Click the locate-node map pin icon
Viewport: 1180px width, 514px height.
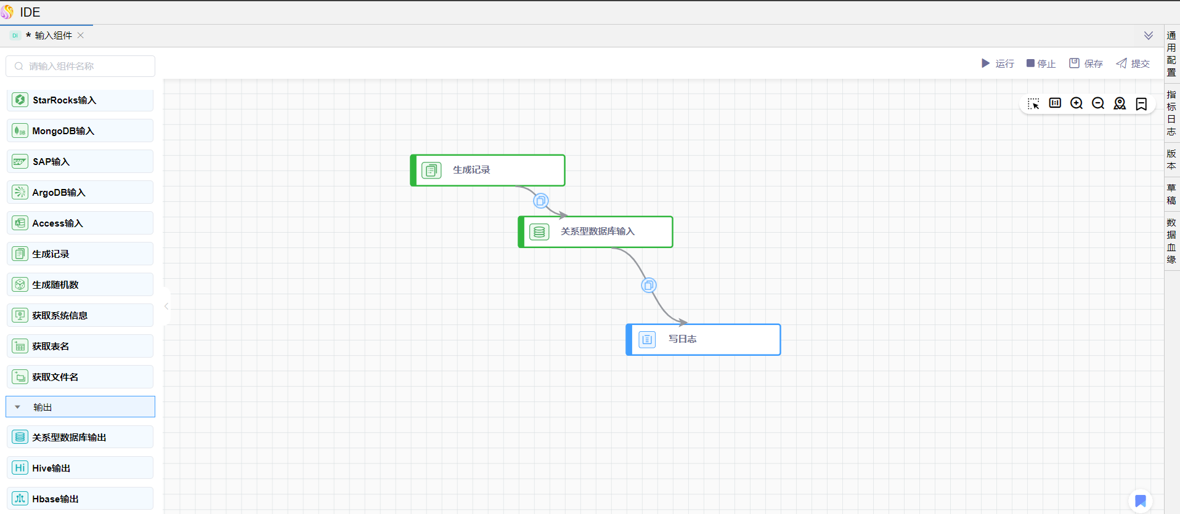pyautogui.click(x=1120, y=103)
